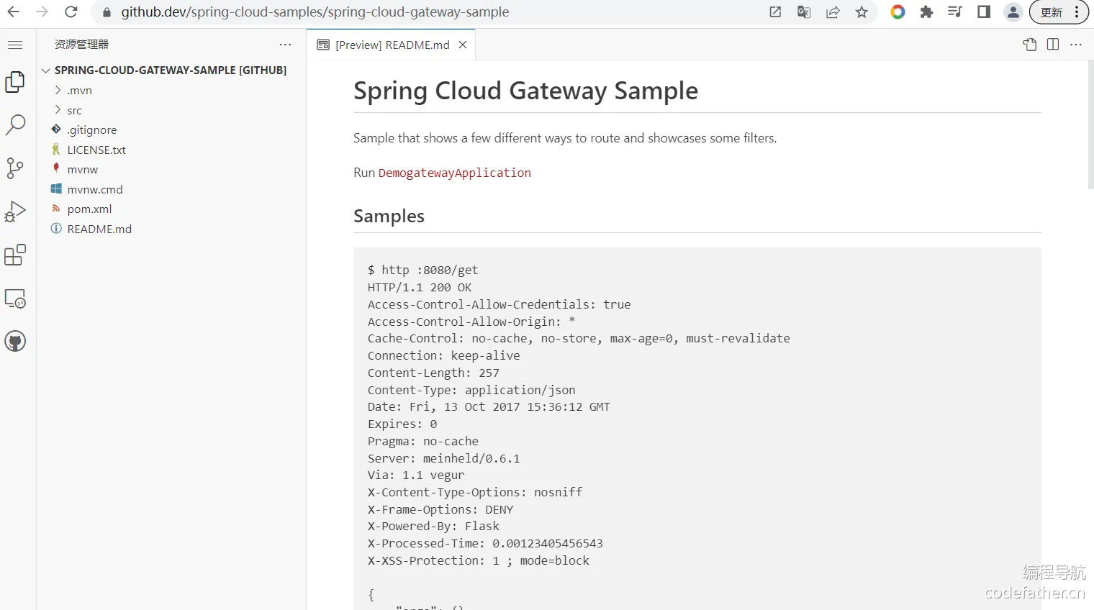The width and height of the screenshot is (1094, 610).
Task: Open the .gitignore file
Action: (x=171, y=129)
